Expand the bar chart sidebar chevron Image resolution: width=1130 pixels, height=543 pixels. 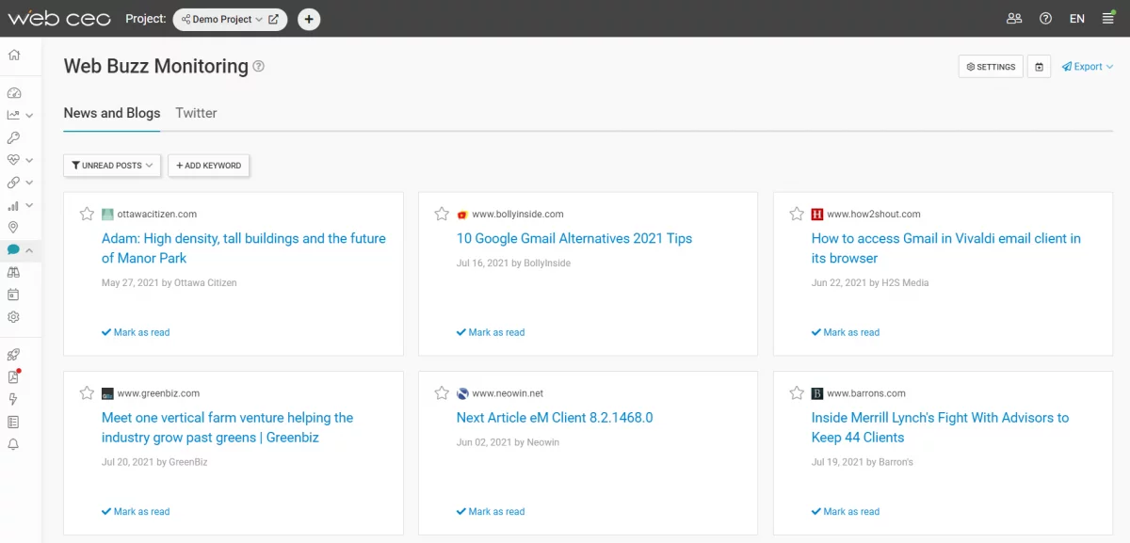pos(30,205)
